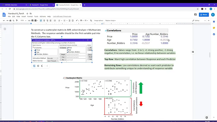This screenshot has height=122, width=217.
Task: Click the ruler's left indent marker
Action: click(31, 24)
